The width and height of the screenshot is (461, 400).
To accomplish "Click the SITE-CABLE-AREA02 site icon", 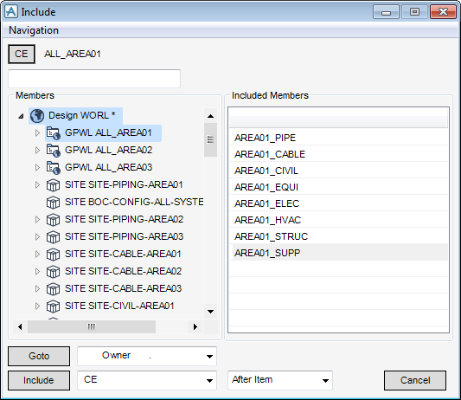I will click(x=54, y=272).
